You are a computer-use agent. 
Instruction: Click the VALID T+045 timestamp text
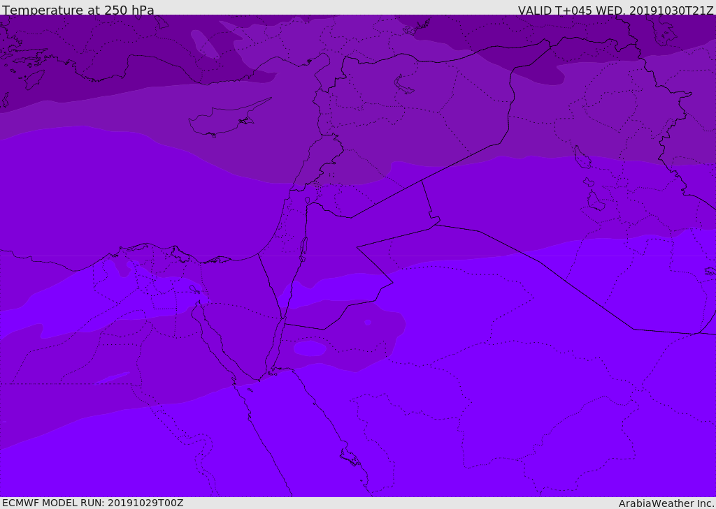pos(615,10)
